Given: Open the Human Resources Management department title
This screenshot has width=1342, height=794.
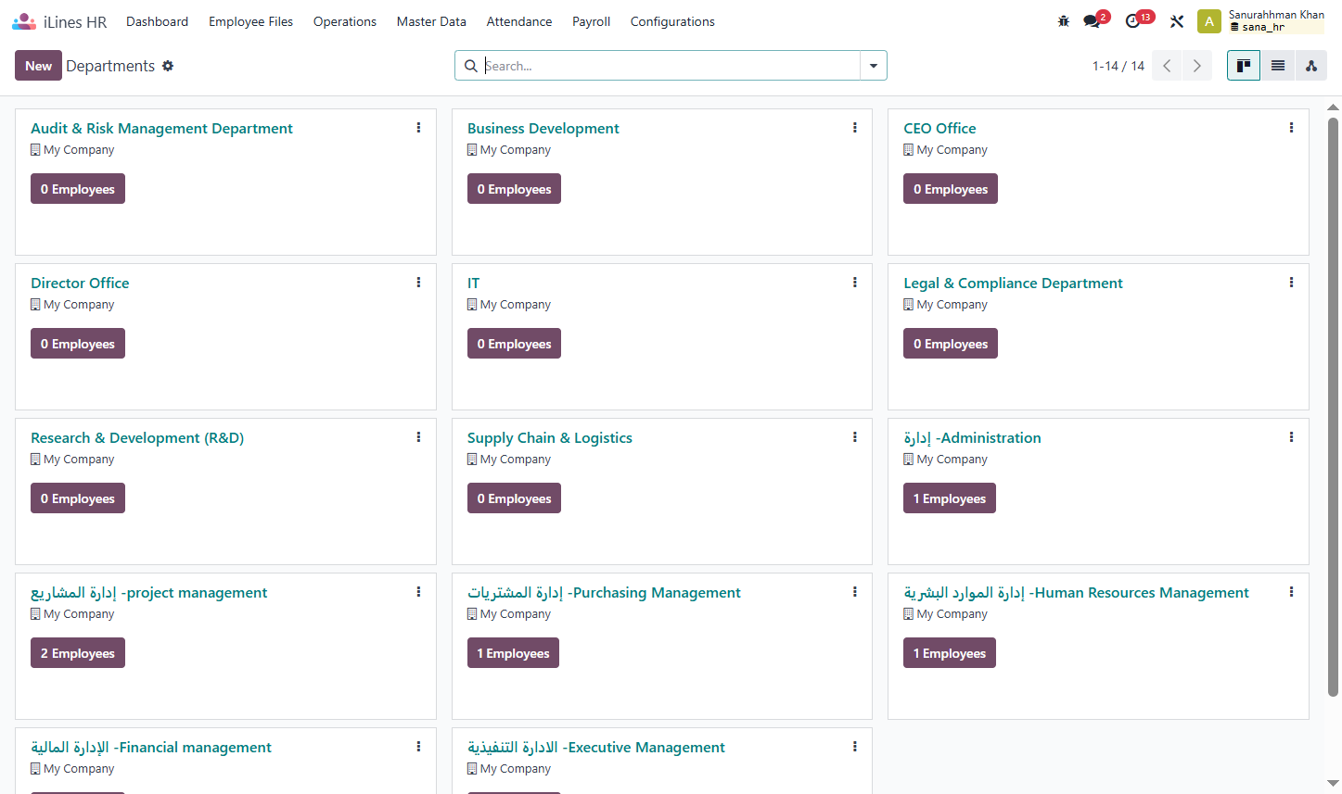Looking at the screenshot, I should click(x=1076, y=593).
